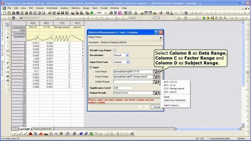Image resolution: width=251 pixels, height=141 pixels.
Task: Click the Cancel button in friedman dialog
Action: [x=156, y=107]
